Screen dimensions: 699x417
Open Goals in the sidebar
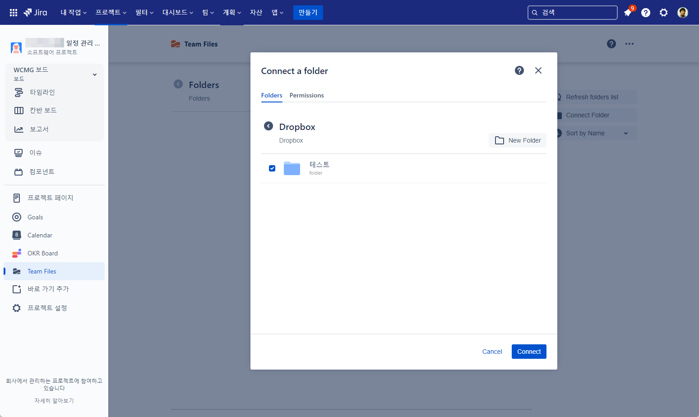point(54,217)
